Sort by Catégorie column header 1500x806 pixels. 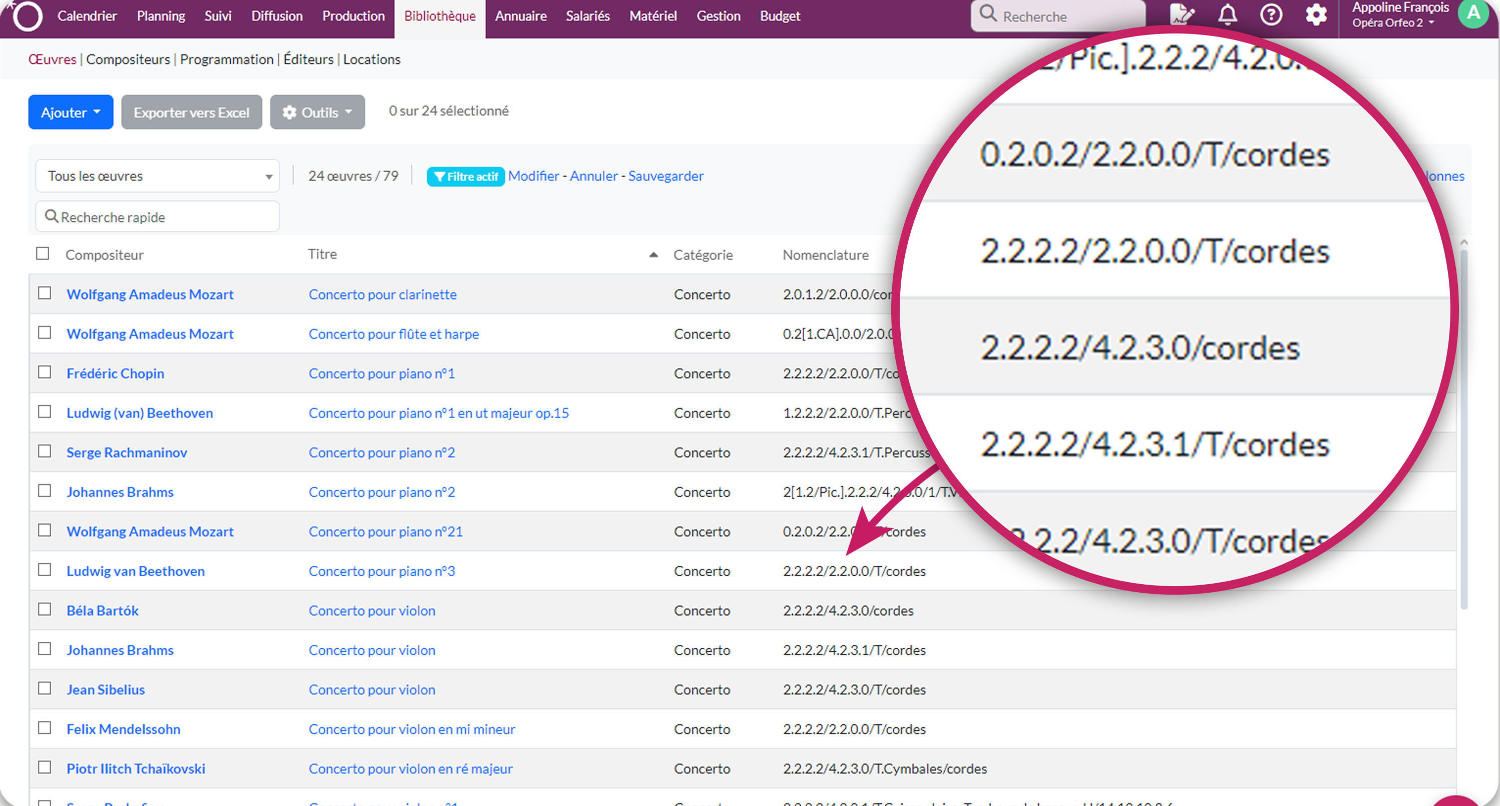click(703, 254)
